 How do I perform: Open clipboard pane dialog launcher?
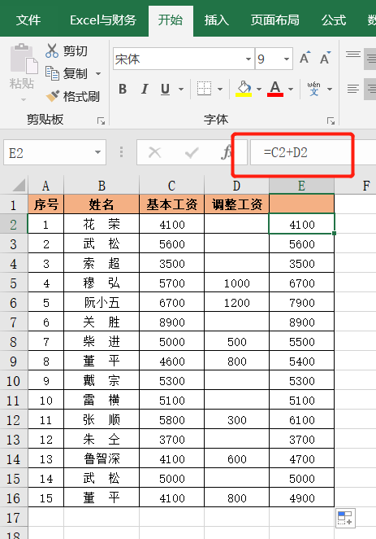point(101,121)
